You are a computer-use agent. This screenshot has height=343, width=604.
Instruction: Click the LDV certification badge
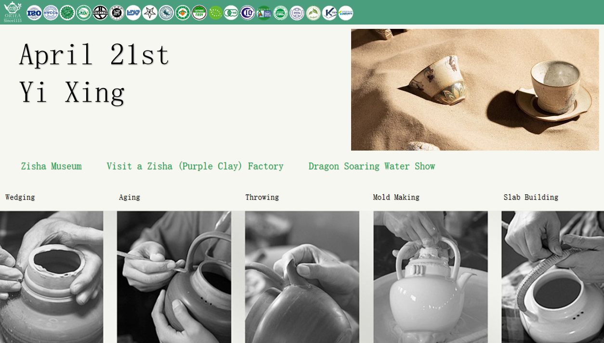133,13
